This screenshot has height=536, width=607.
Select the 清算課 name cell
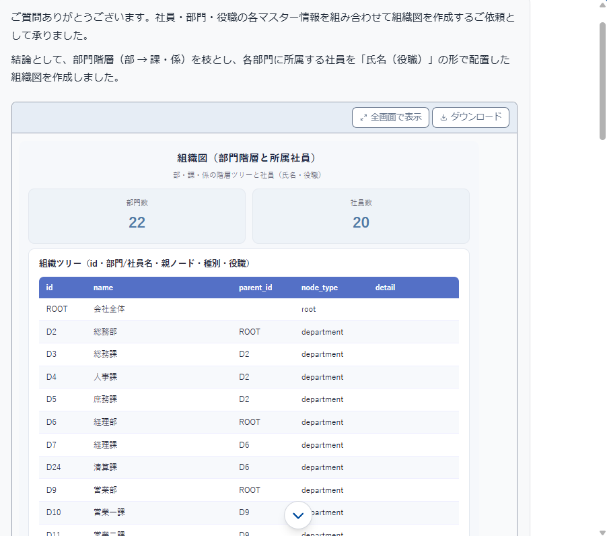click(x=105, y=467)
